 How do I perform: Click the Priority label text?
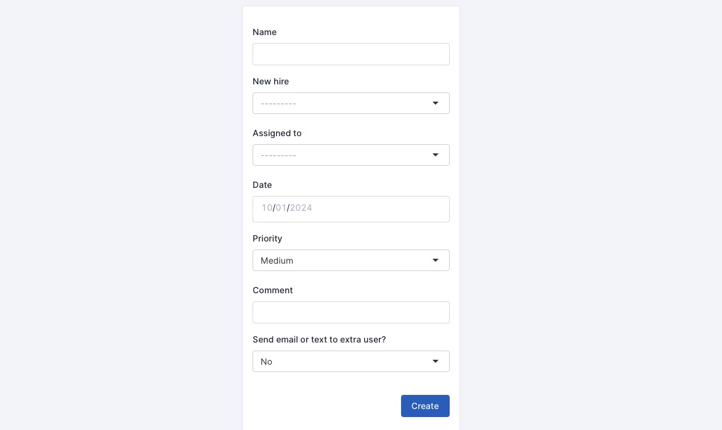(267, 238)
